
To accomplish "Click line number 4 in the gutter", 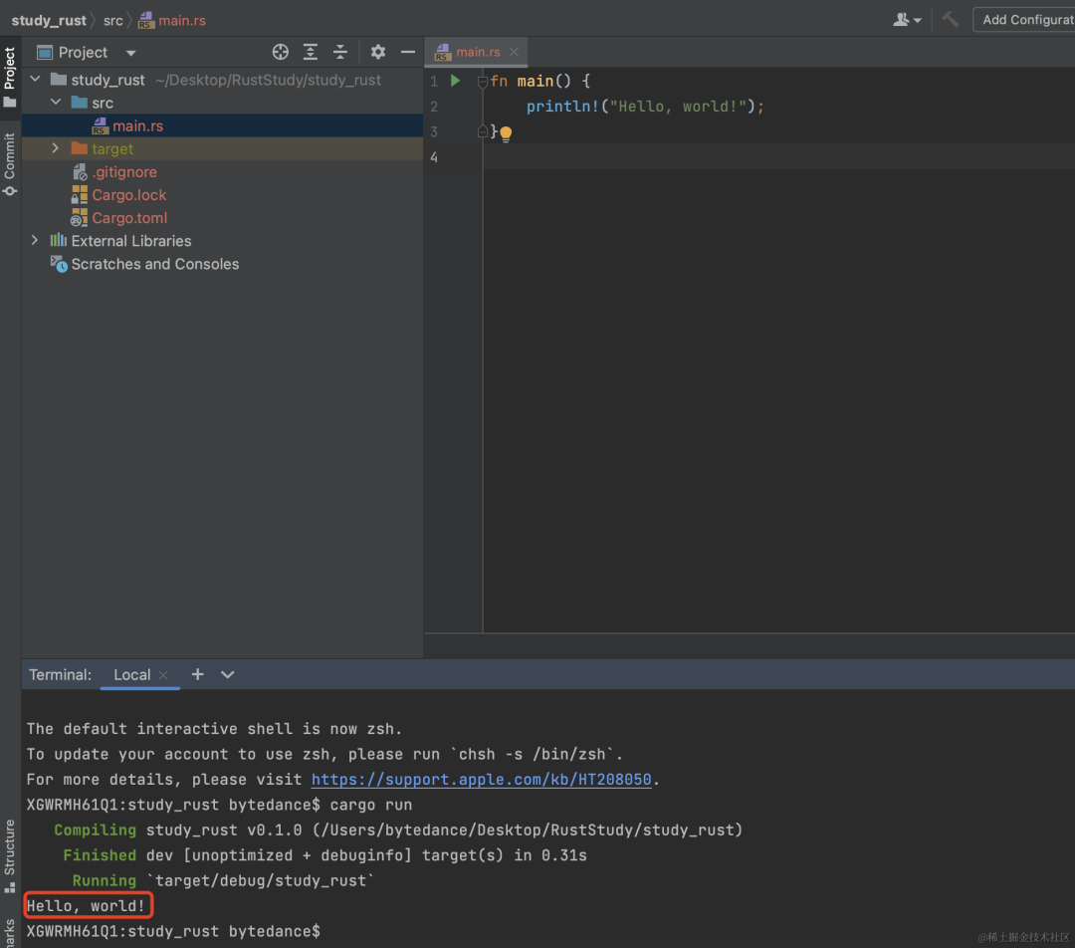I will coord(434,157).
